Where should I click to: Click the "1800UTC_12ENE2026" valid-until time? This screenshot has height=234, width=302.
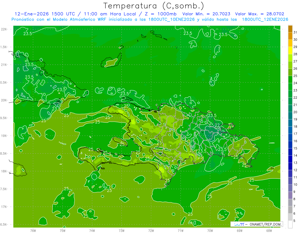(265, 19)
